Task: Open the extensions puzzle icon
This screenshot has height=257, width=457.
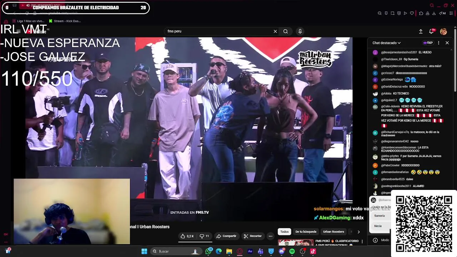Action: point(421,13)
